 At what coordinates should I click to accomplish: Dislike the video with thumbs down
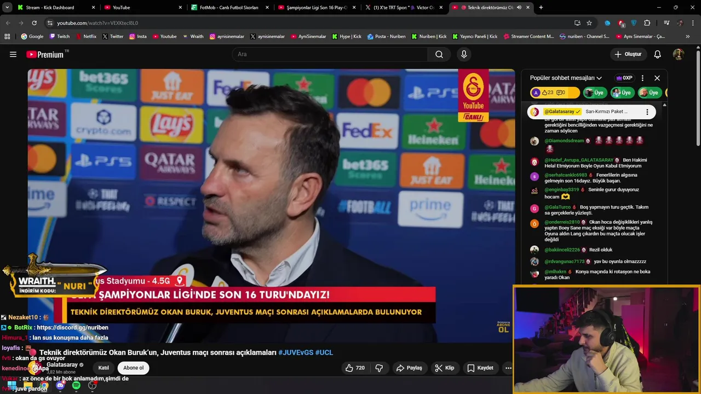coord(379,368)
